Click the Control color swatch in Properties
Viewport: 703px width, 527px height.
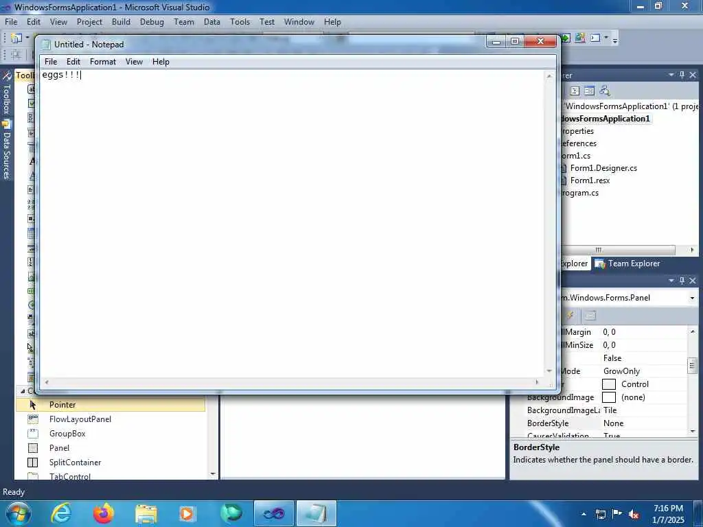pos(608,384)
